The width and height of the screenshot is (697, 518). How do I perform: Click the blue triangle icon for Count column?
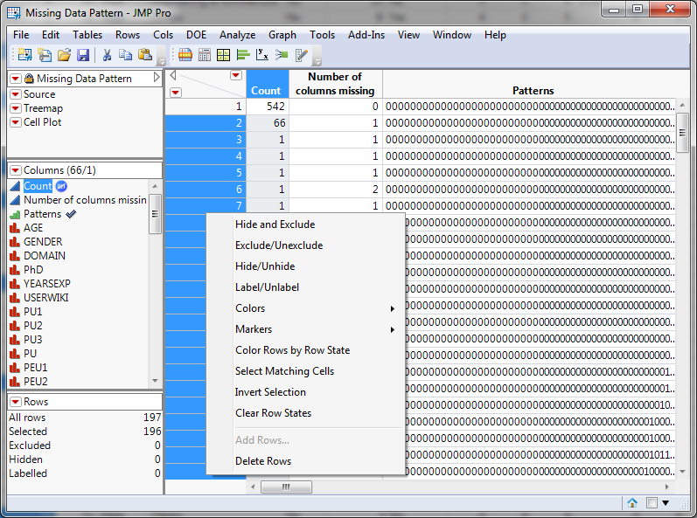coord(15,186)
